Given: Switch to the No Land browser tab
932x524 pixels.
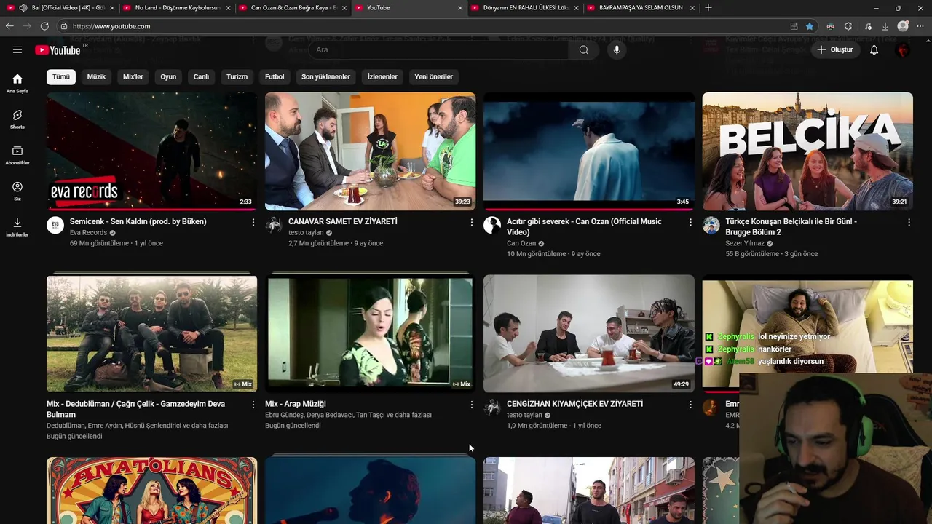Looking at the screenshot, I should pos(177,8).
